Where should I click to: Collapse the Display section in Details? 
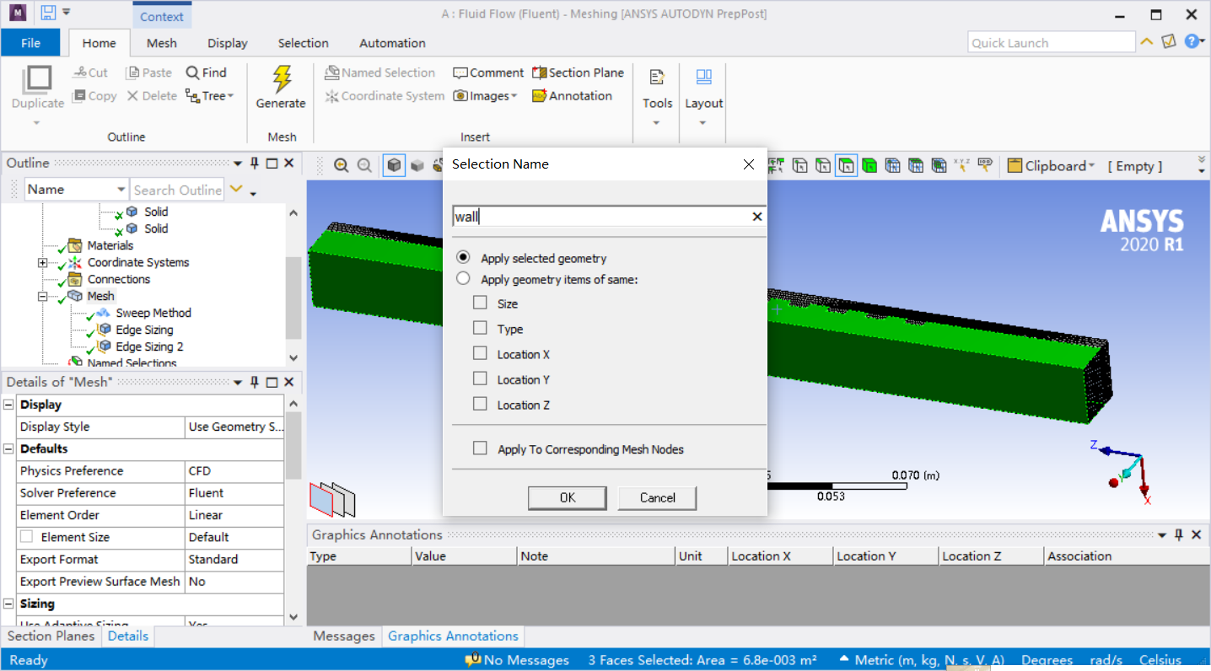8,405
